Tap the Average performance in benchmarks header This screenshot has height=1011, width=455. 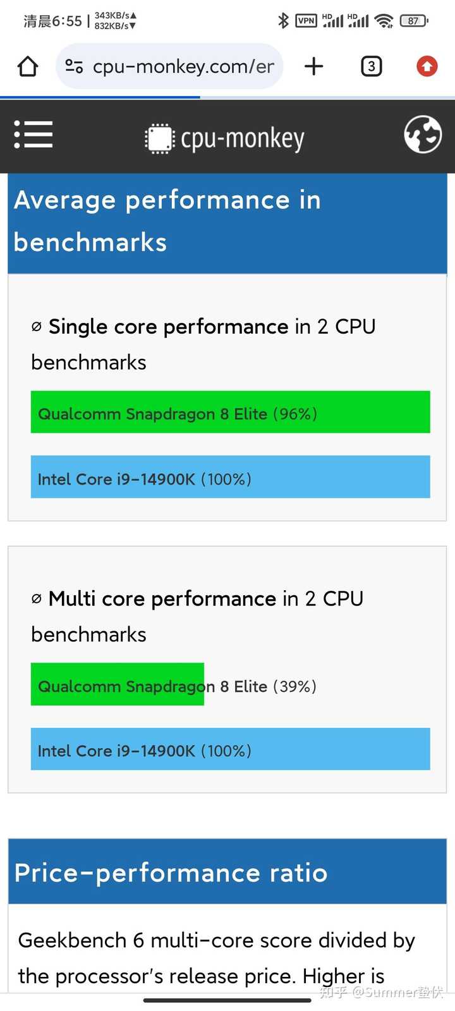pos(167,221)
